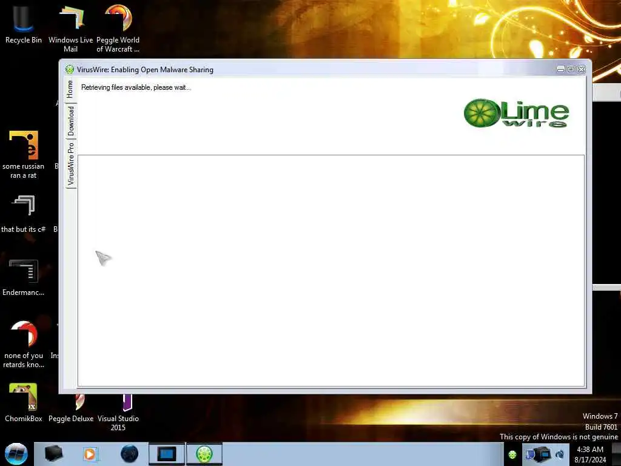Select the 'some russian ran a rat' icon

click(24, 155)
